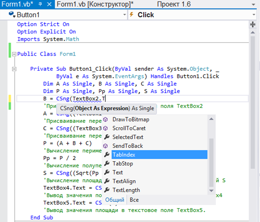Click the End Sub line
The width and height of the screenshot is (260, 222).
(x=42, y=218)
